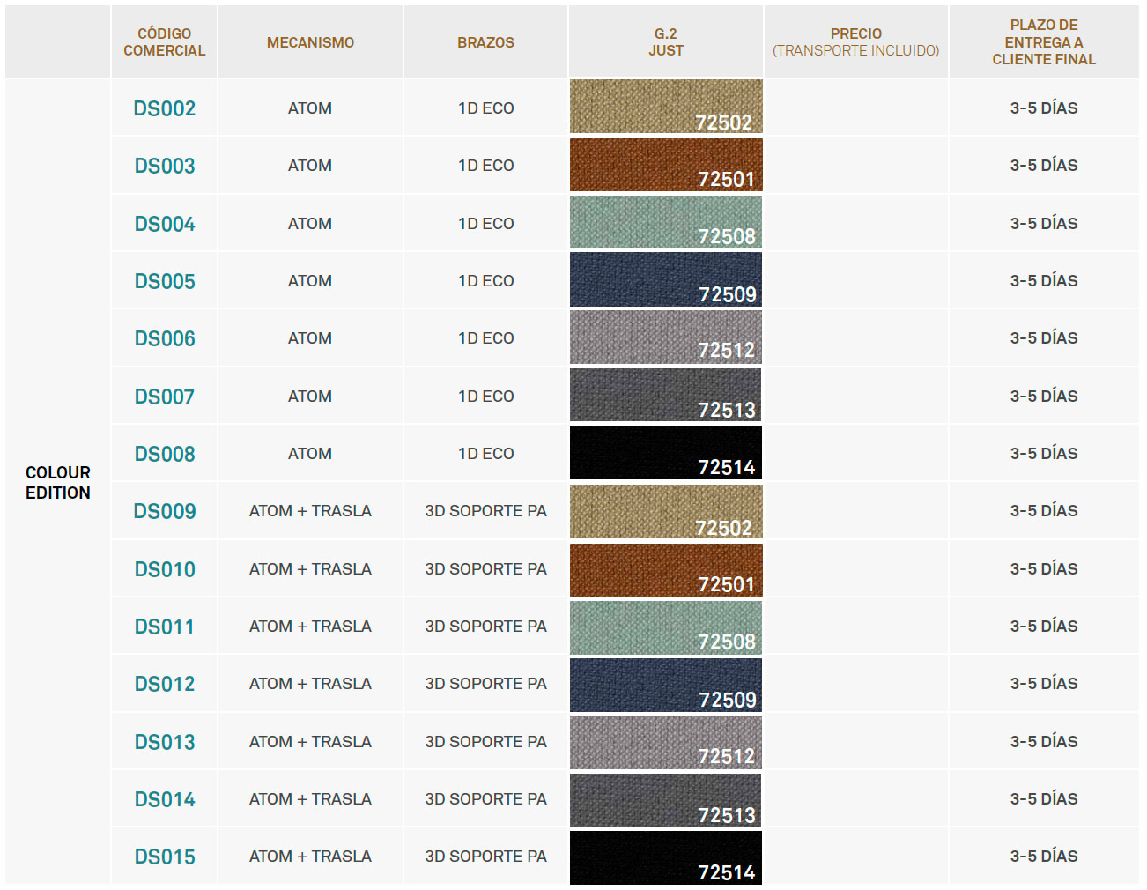Select product code DS009

165,511
